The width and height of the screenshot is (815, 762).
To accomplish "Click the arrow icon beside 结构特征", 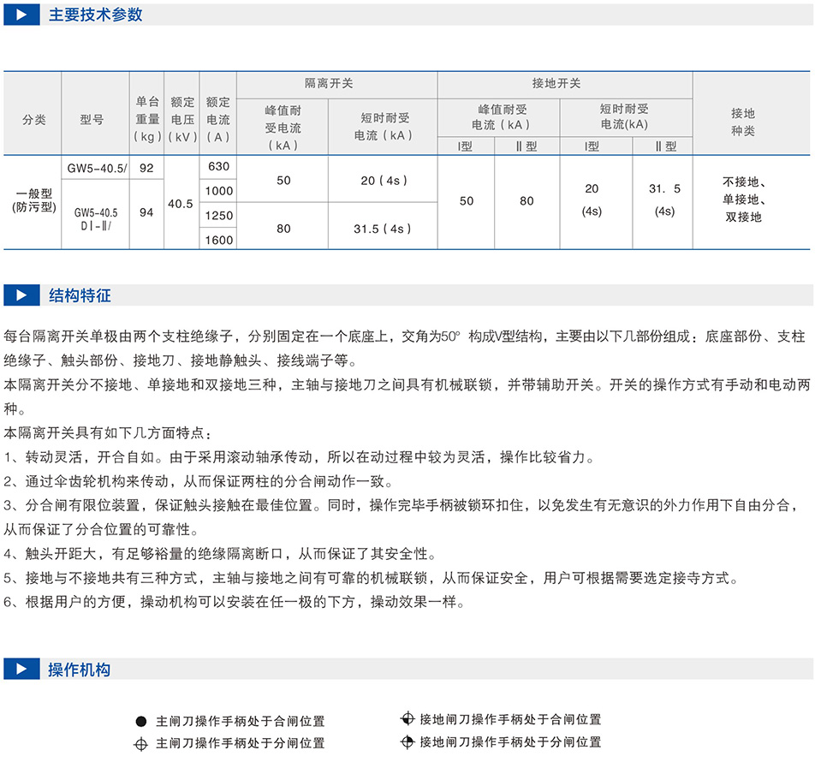I will 21,295.
